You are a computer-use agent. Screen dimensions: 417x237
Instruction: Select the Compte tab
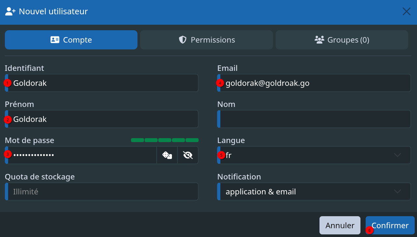71,40
